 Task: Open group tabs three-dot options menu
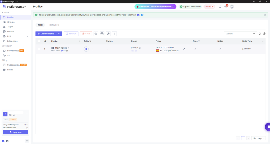coord(264,25)
